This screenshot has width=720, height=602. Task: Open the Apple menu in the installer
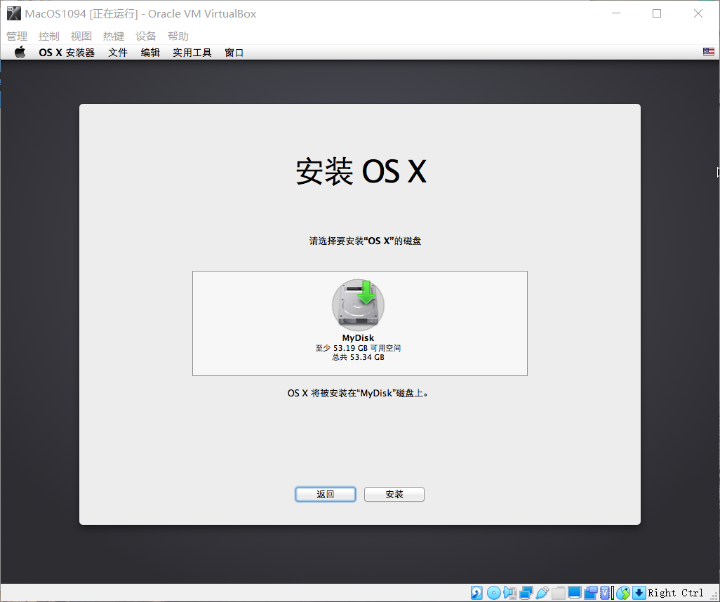pyautogui.click(x=20, y=52)
